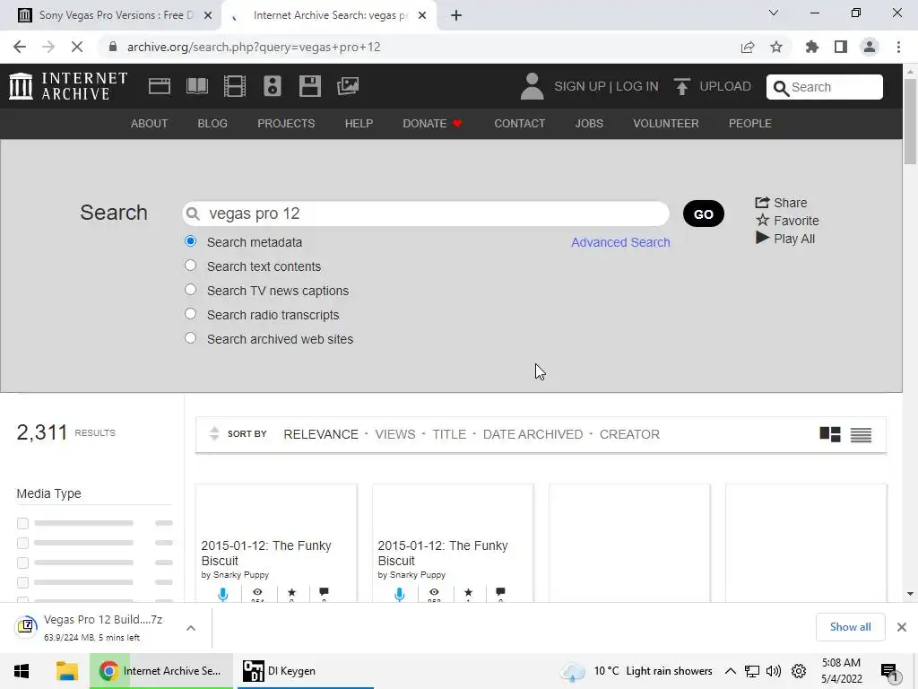Open the HELP menu item
The height and width of the screenshot is (689, 918).
coord(359,124)
